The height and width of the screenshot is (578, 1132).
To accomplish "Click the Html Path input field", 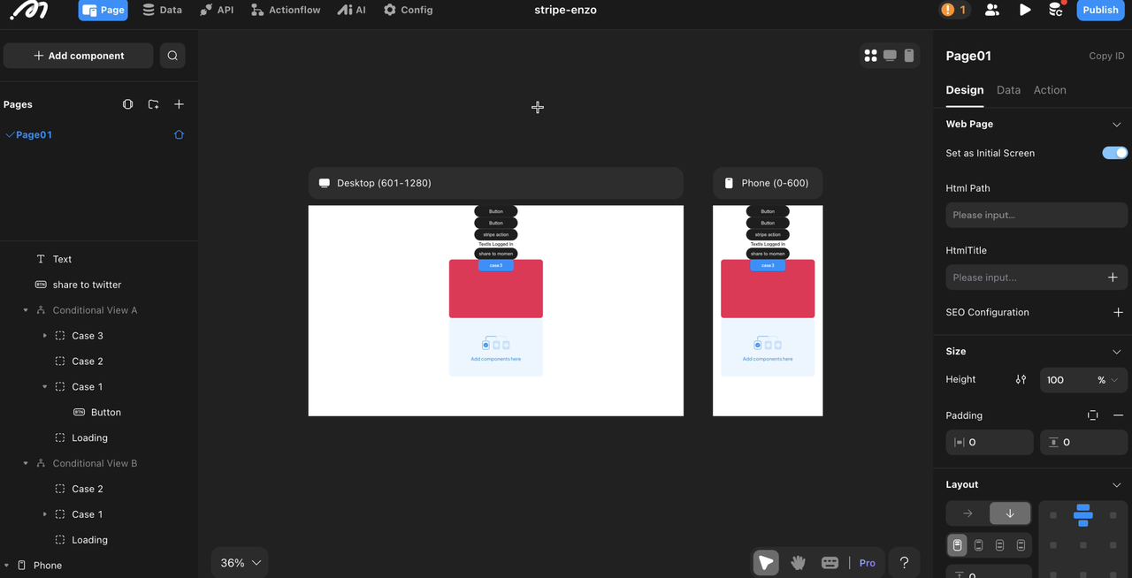I will [1036, 215].
